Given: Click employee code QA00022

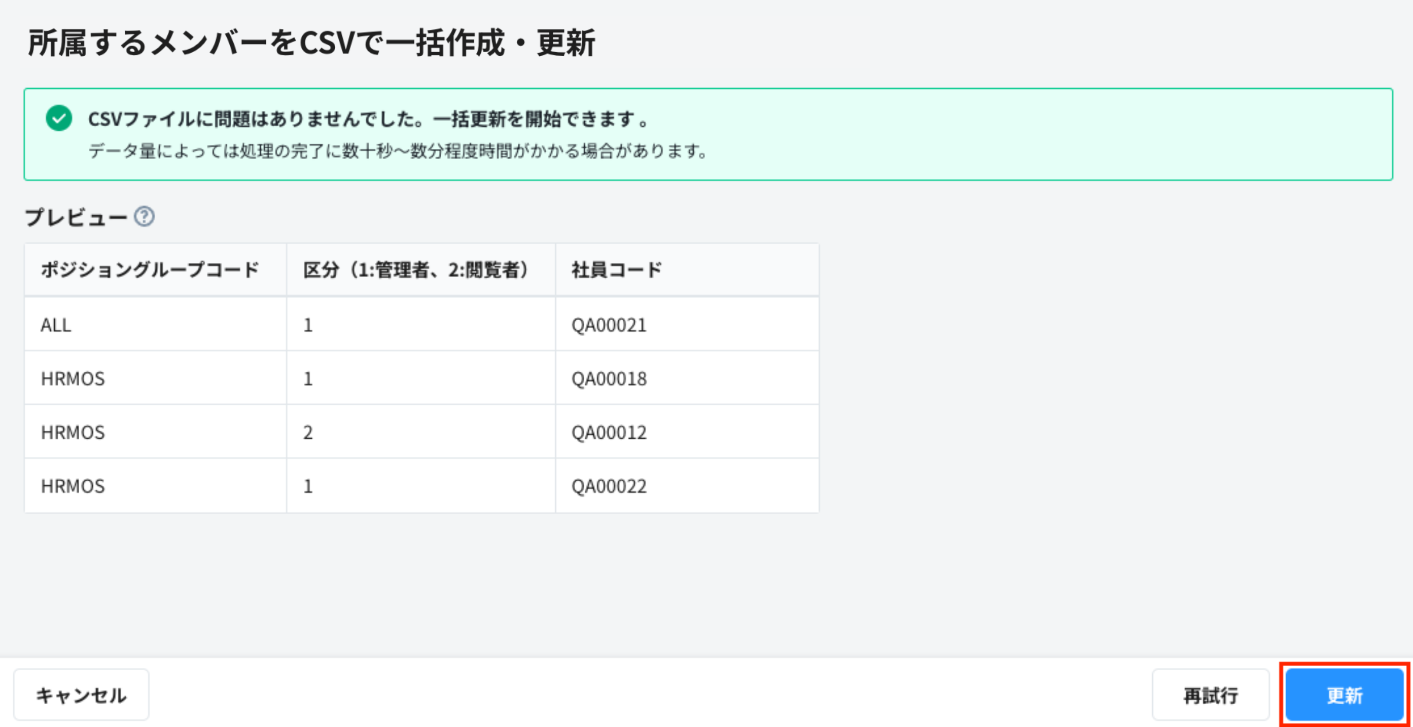Looking at the screenshot, I should click(x=609, y=486).
